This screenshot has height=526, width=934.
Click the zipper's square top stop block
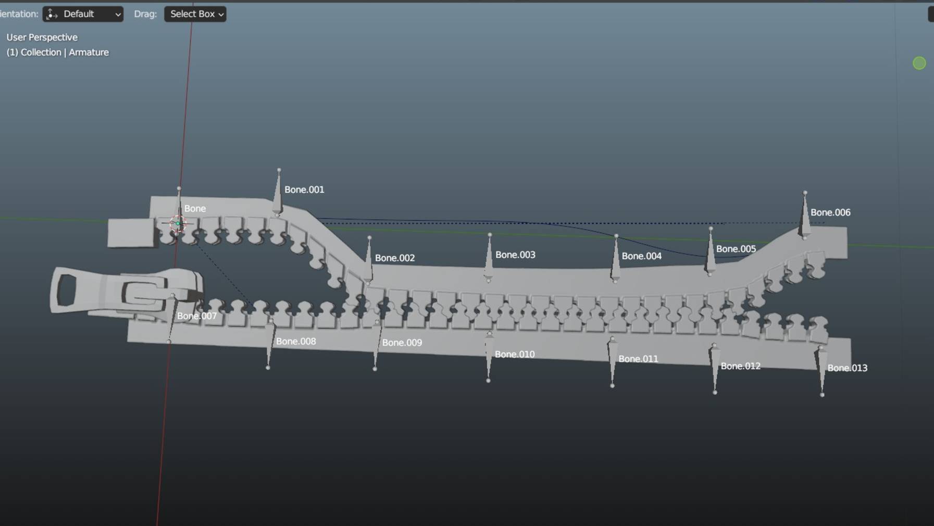pyautogui.click(x=131, y=232)
